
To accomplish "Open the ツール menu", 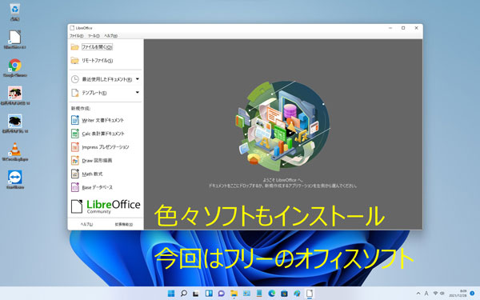I will [94, 36].
